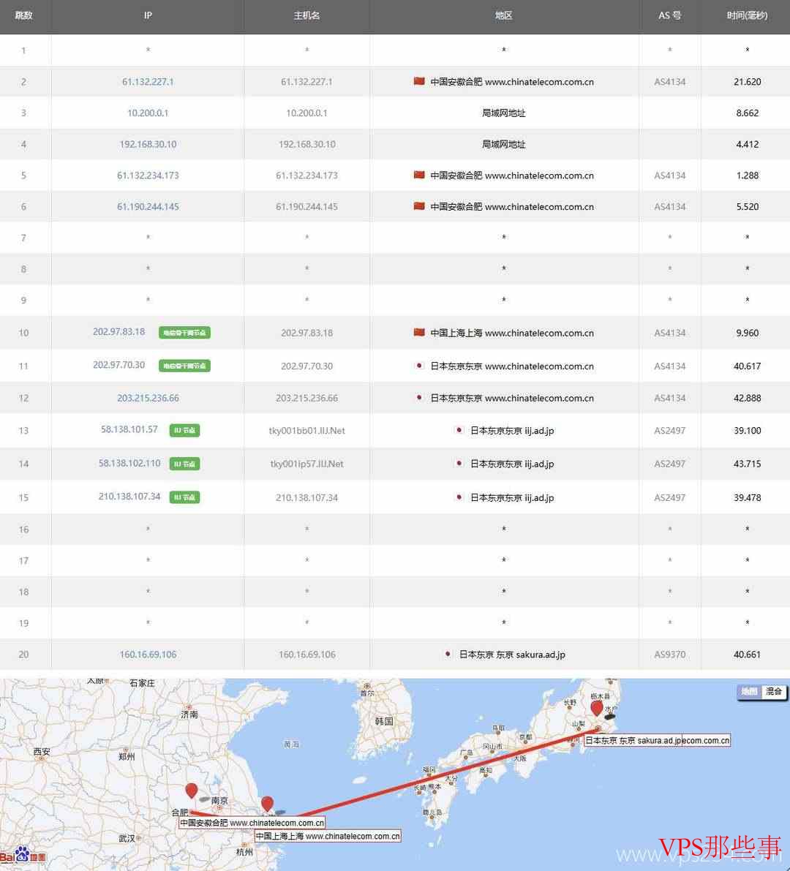Click the green backbone badge next to 202.97.83.18
Image resolution: width=790 pixels, height=871 pixels.
184,333
